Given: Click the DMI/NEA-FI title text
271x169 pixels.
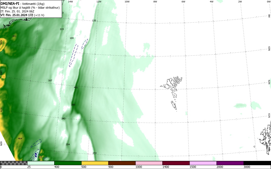Looking at the screenshot, I should point(10,4).
